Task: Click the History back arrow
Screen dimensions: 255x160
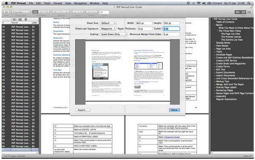Action: [x=89, y=12]
